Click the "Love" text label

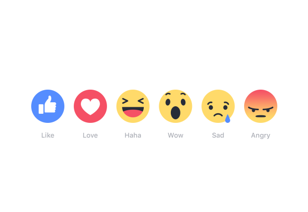pyautogui.click(x=90, y=135)
